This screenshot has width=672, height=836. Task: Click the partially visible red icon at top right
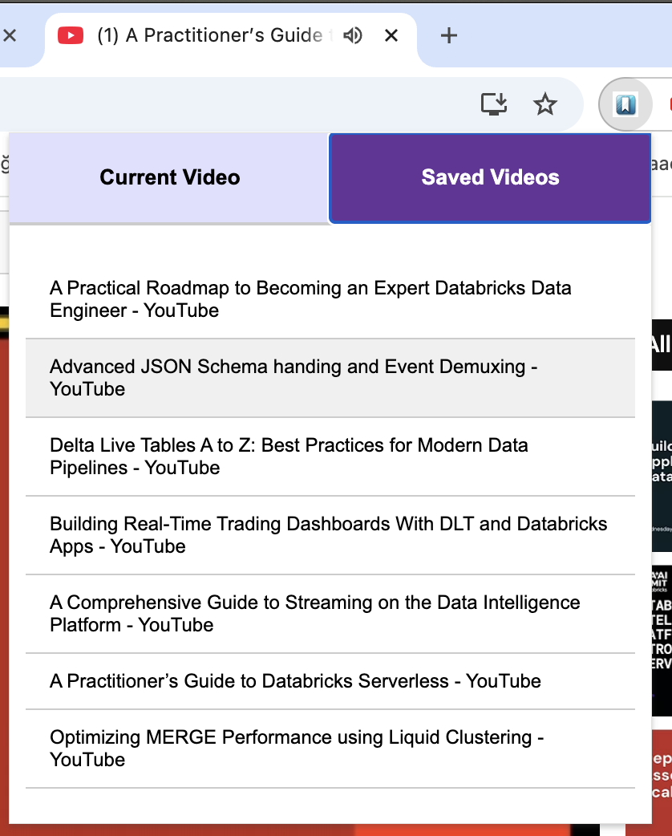pos(668,104)
